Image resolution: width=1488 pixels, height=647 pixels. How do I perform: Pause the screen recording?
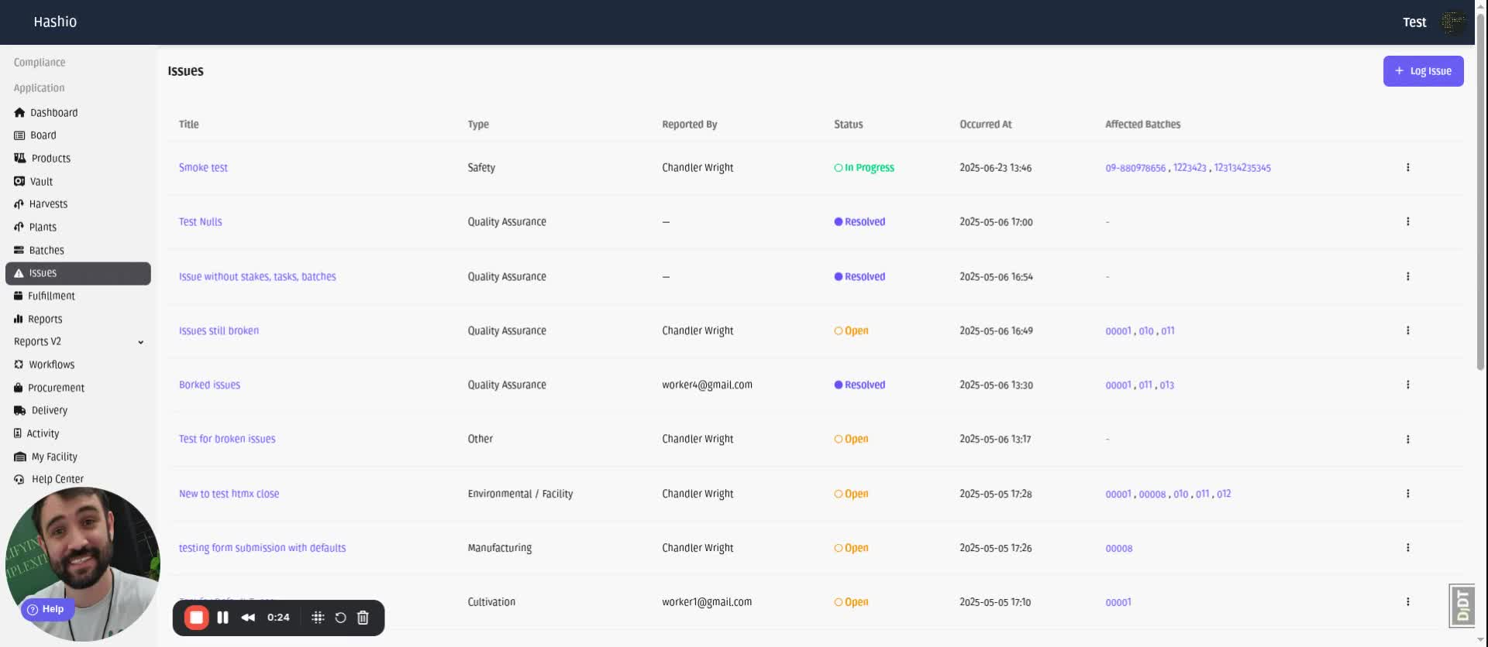click(x=223, y=618)
